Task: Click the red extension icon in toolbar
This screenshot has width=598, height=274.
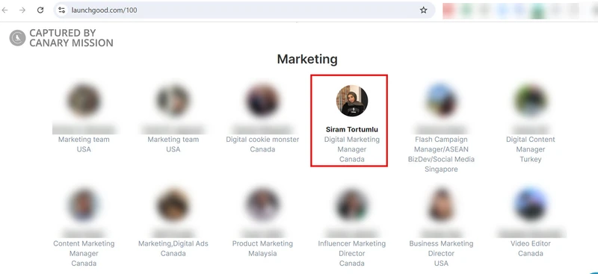Action: pyautogui.click(x=449, y=10)
